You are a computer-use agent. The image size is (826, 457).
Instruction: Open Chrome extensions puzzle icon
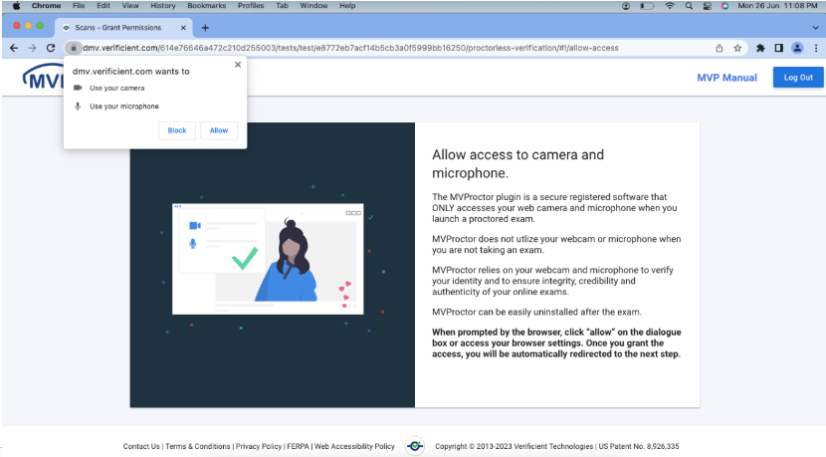[760, 48]
